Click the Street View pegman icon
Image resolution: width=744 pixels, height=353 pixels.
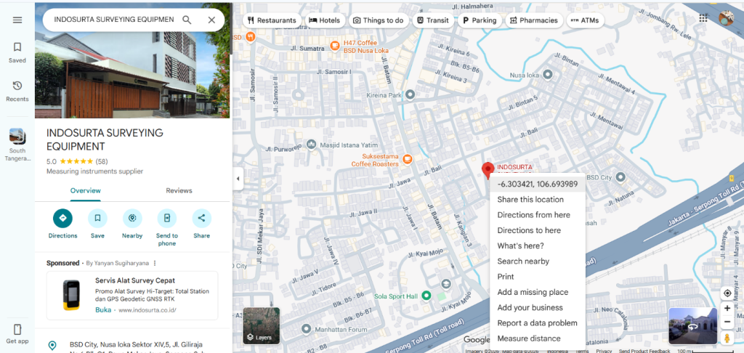(727, 338)
